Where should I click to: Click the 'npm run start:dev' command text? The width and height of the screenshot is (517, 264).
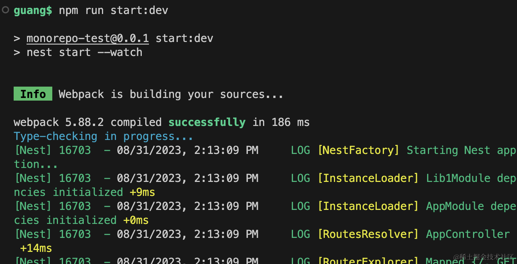point(113,10)
